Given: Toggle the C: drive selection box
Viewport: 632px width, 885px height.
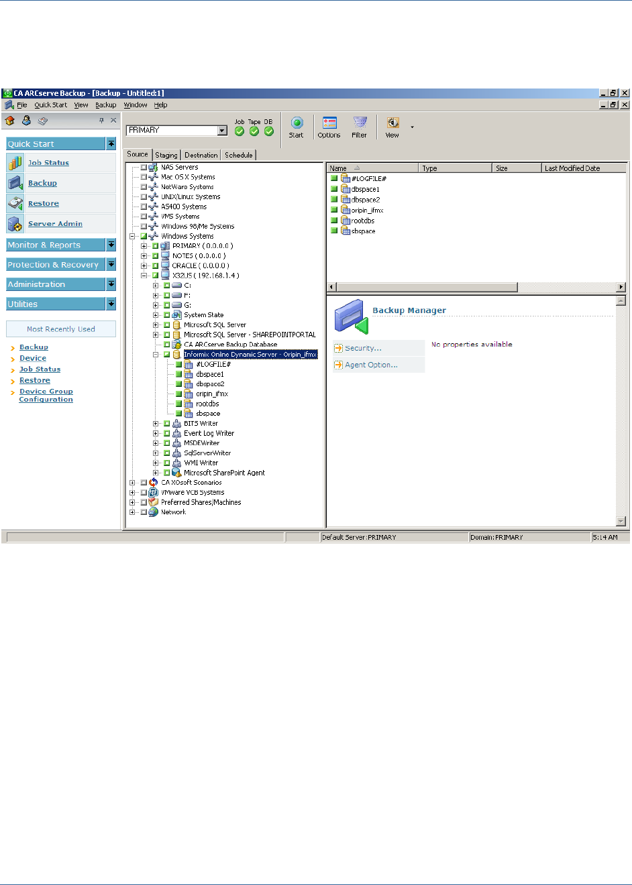Looking at the screenshot, I should point(166,286).
